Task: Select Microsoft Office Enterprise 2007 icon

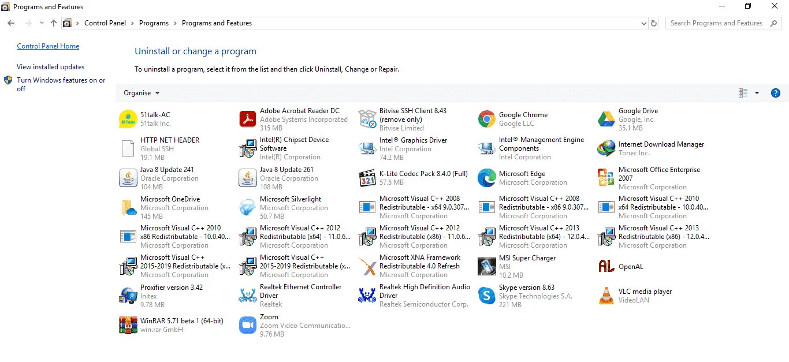Action: click(x=606, y=178)
